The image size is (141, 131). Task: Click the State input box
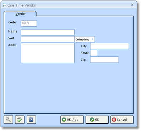(94, 53)
